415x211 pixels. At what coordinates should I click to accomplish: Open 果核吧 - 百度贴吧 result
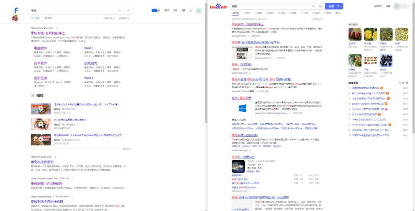[243, 157]
